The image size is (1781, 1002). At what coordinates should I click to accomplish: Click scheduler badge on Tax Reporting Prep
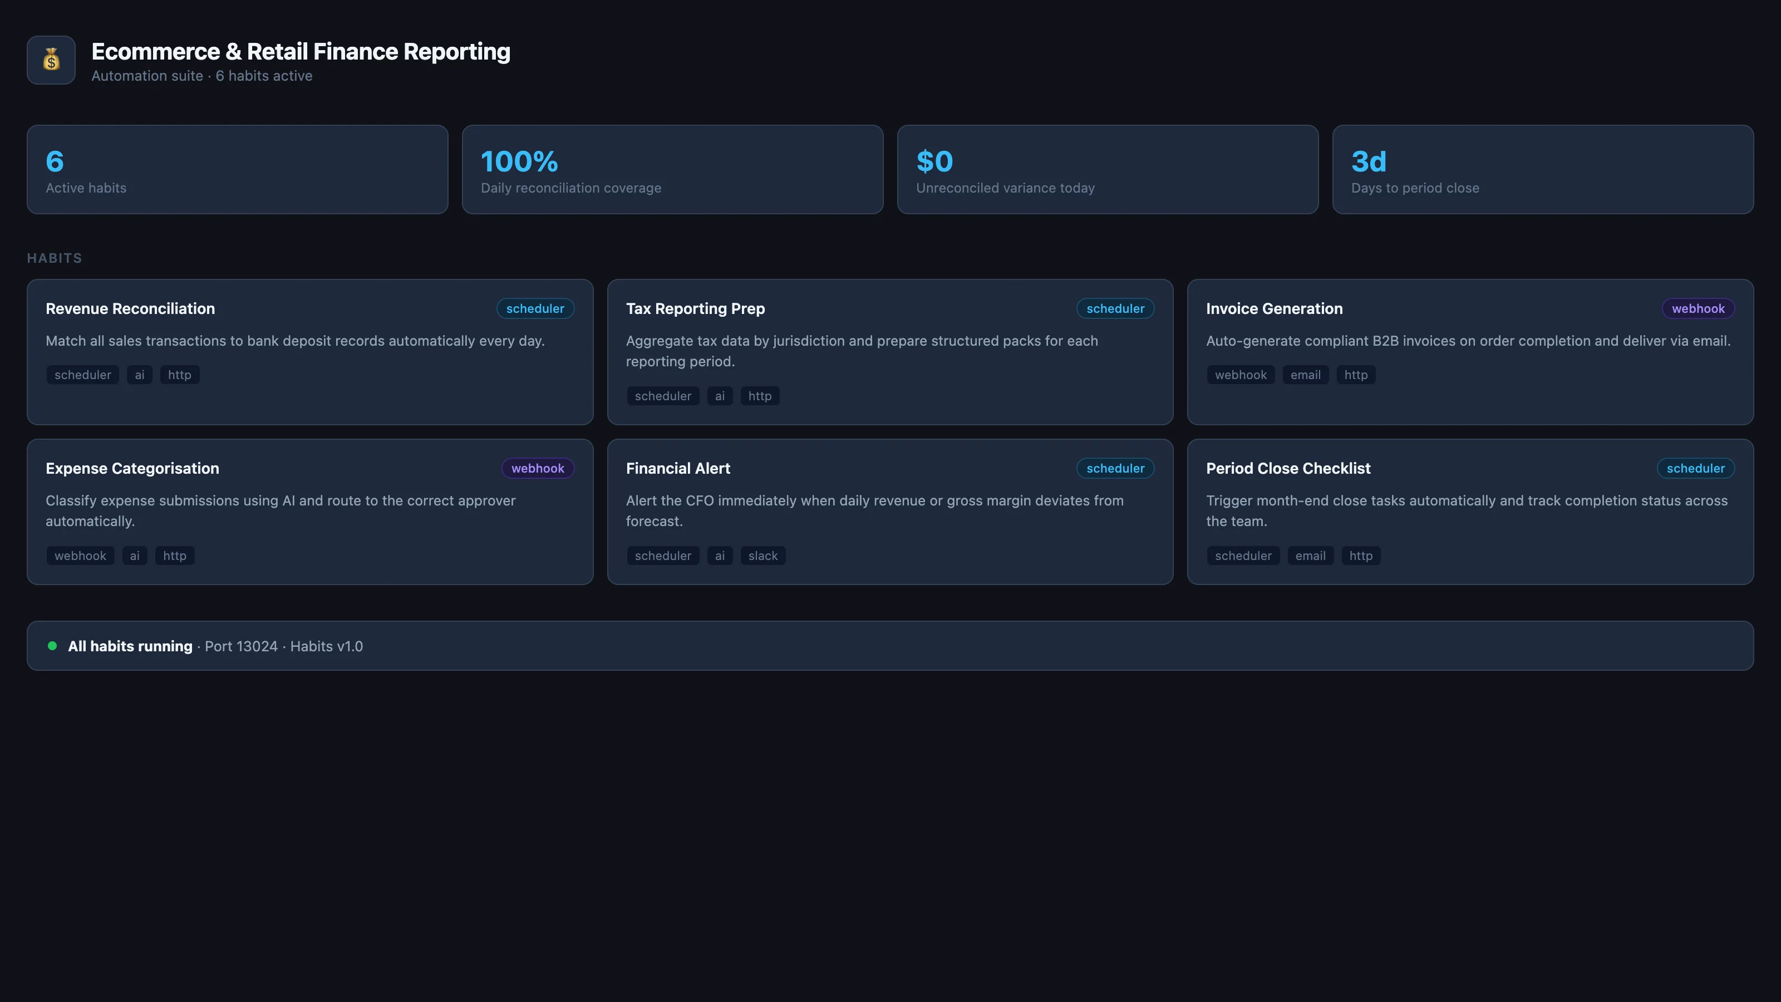coord(1115,308)
